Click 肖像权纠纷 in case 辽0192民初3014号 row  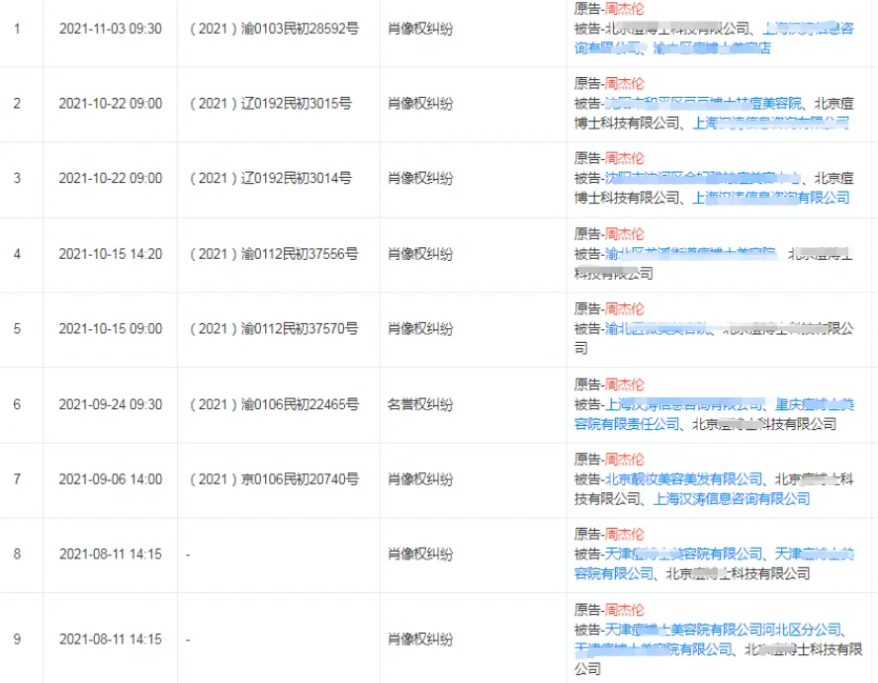(x=420, y=178)
